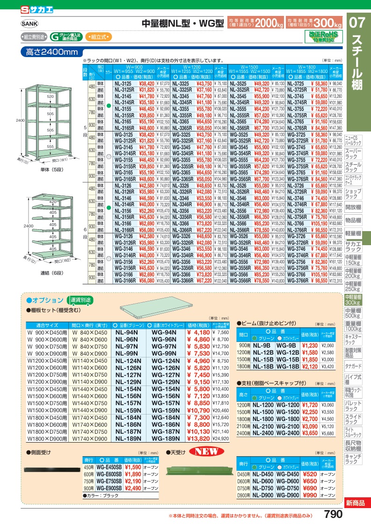Click top bracket item NL-D450
This screenshot has width=371, height=524.
(x=263, y=474)
